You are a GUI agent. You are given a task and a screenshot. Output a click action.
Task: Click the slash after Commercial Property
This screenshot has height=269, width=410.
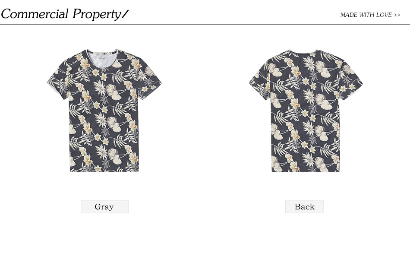coord(125,14)
